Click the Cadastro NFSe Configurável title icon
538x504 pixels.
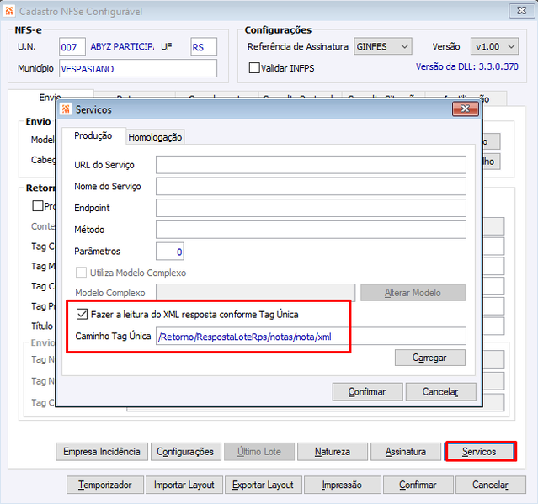coord(8,11)
